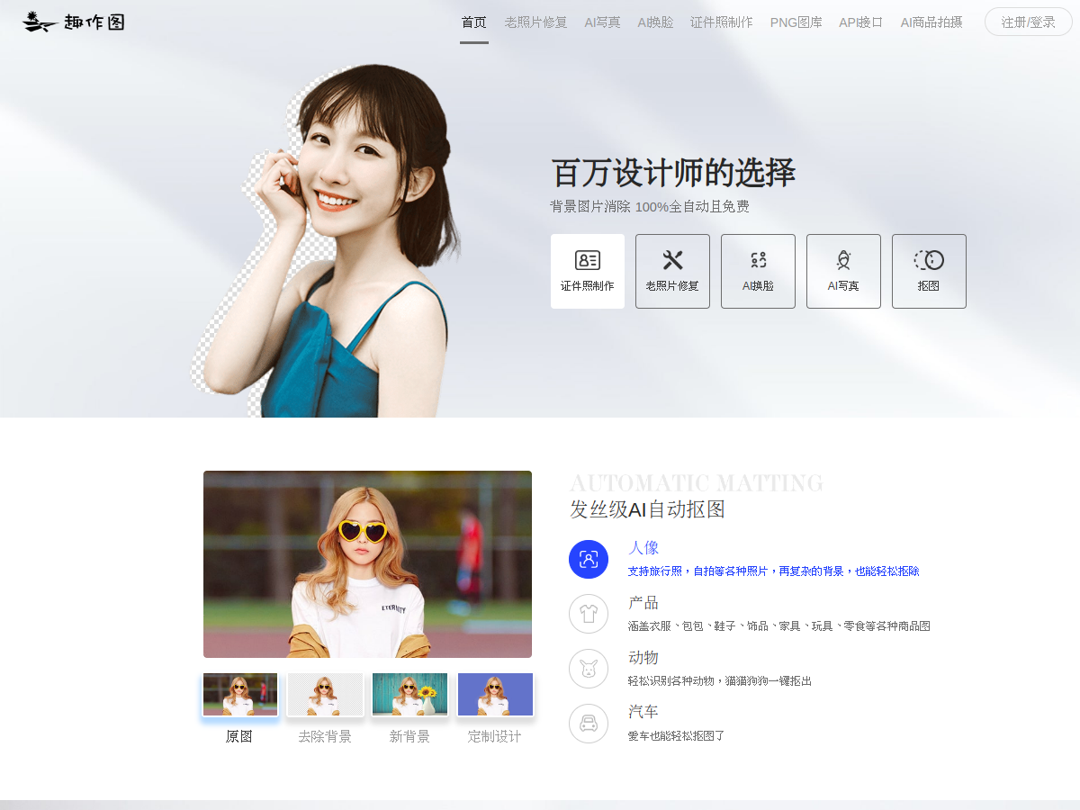Click the 动物 heading
Viewport: 1080px width, 810px height.
pyautogui.click(x=643, y=658)
